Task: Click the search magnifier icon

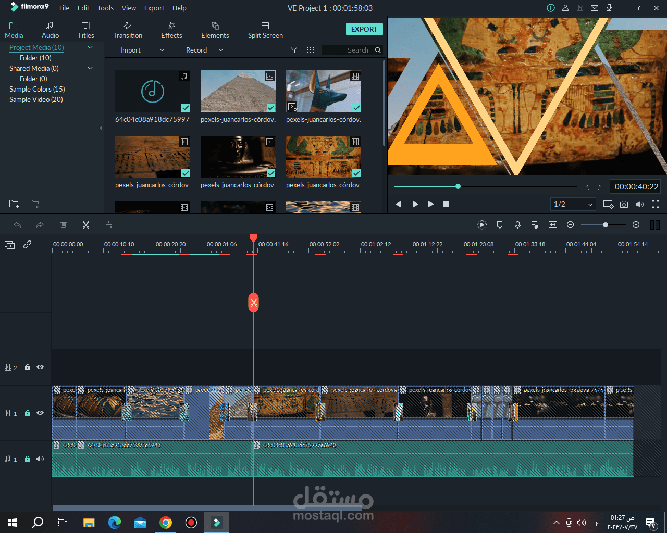Action: point(378,50)
